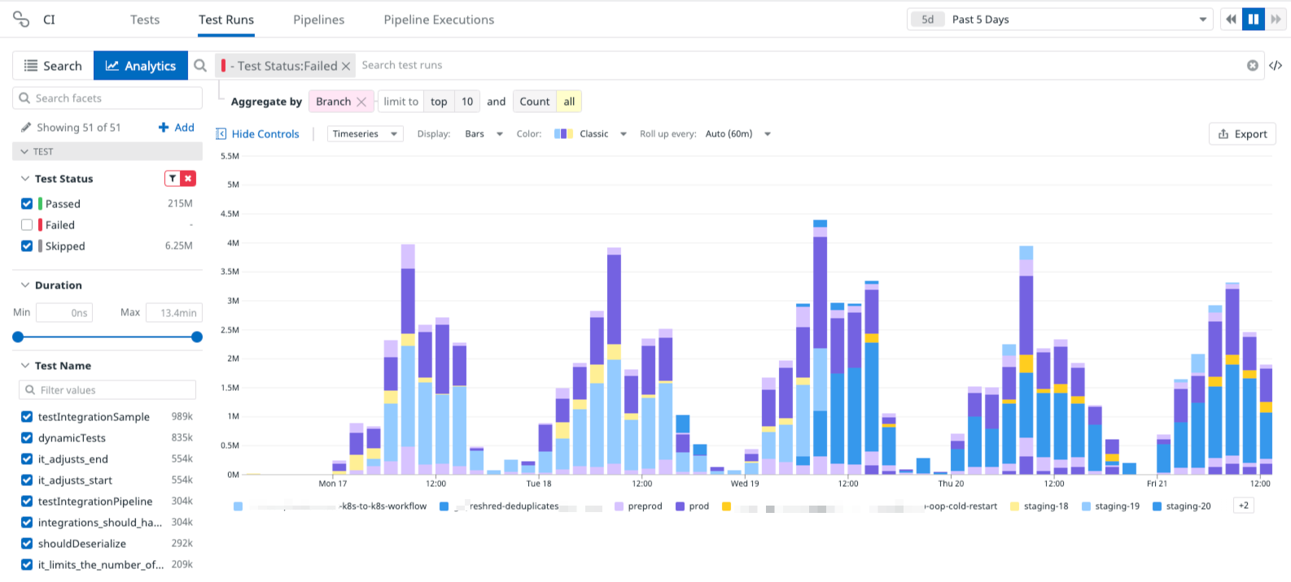Viewport: 1291px width, 582px height.
Task: Open the code view icon beside search
Action: tap(1276, 66)
